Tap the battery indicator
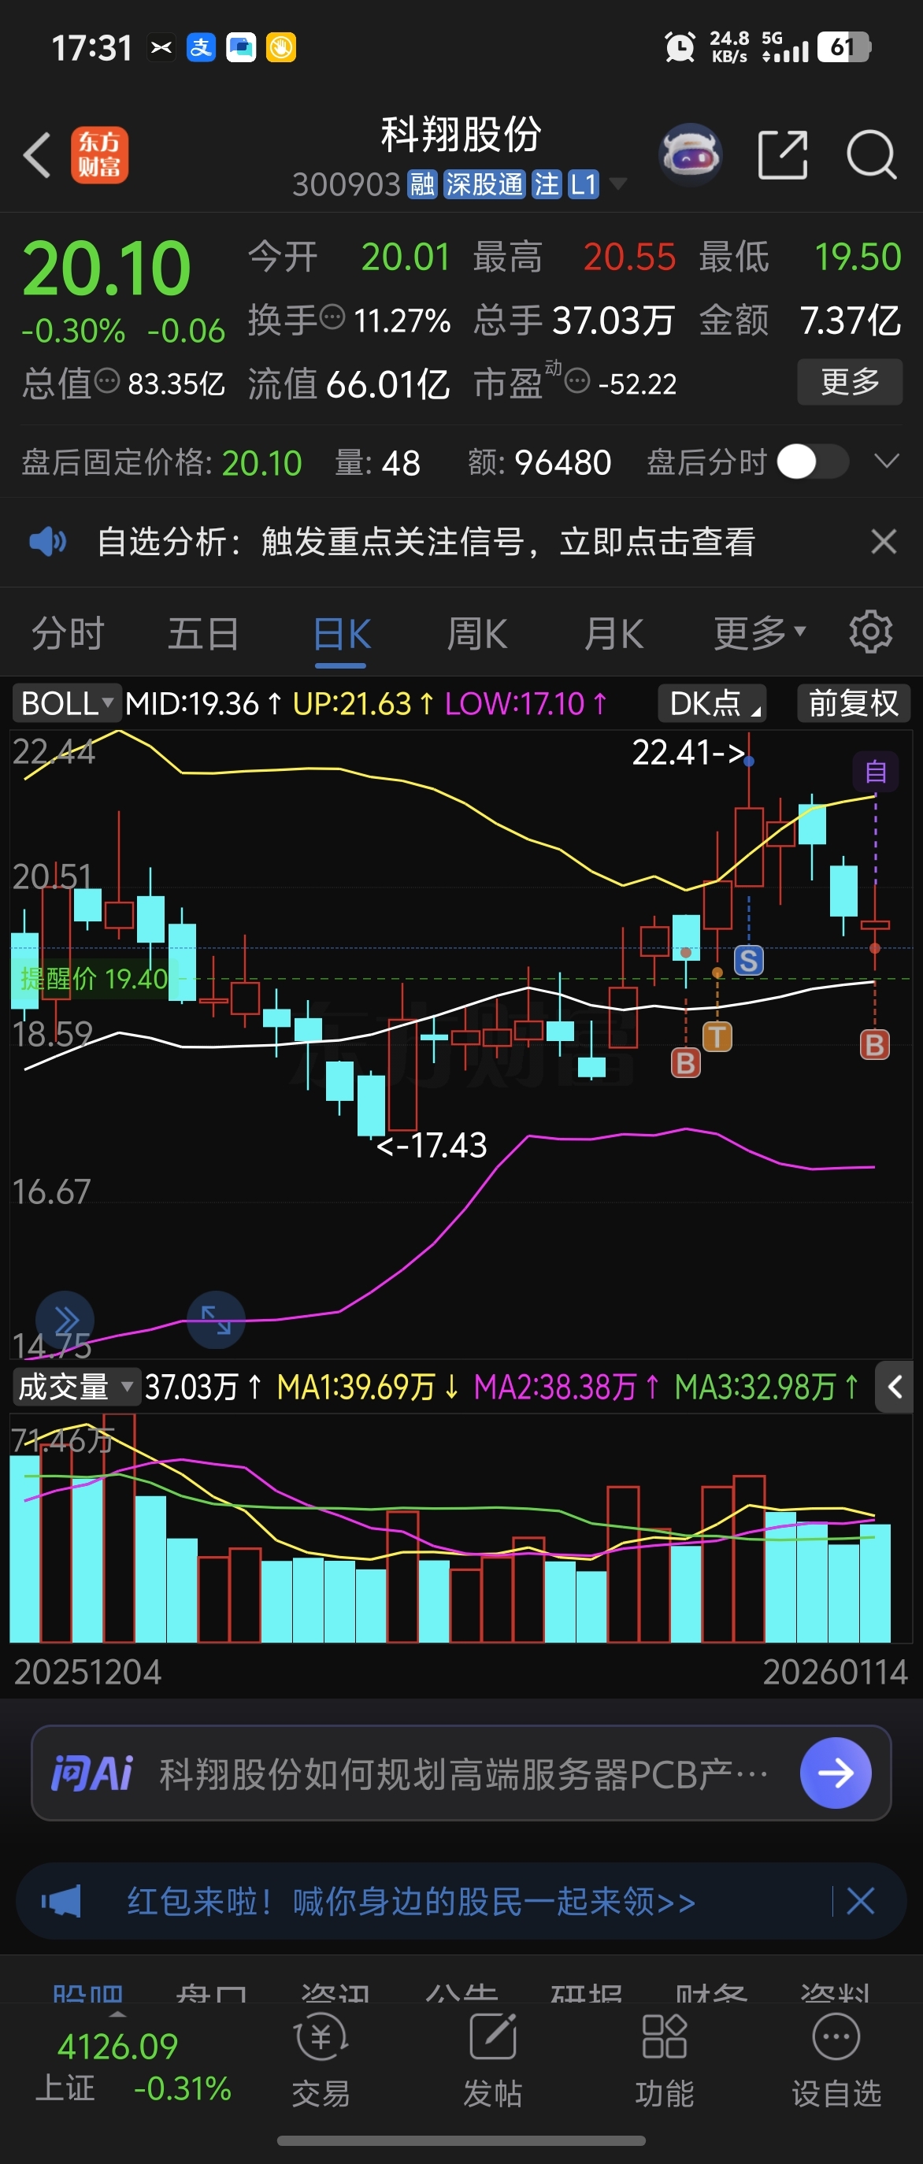Viewport: 923px width, 2164px height. pos(844,47)
